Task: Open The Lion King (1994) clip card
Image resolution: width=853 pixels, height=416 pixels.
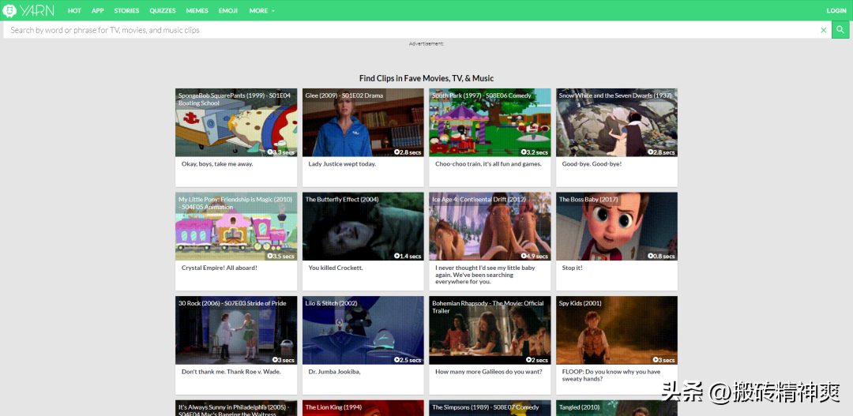Action: (363, 408)
